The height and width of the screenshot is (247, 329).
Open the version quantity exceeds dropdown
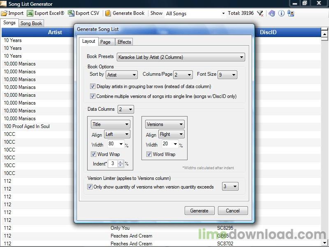230,186
